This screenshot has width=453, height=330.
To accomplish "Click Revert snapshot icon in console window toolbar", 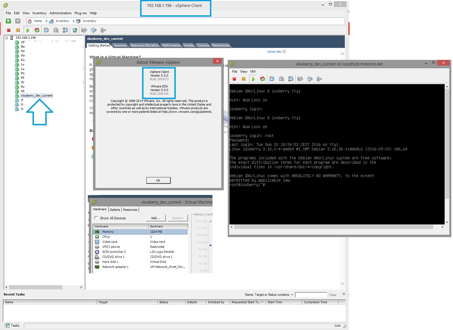I will [281, 79].
